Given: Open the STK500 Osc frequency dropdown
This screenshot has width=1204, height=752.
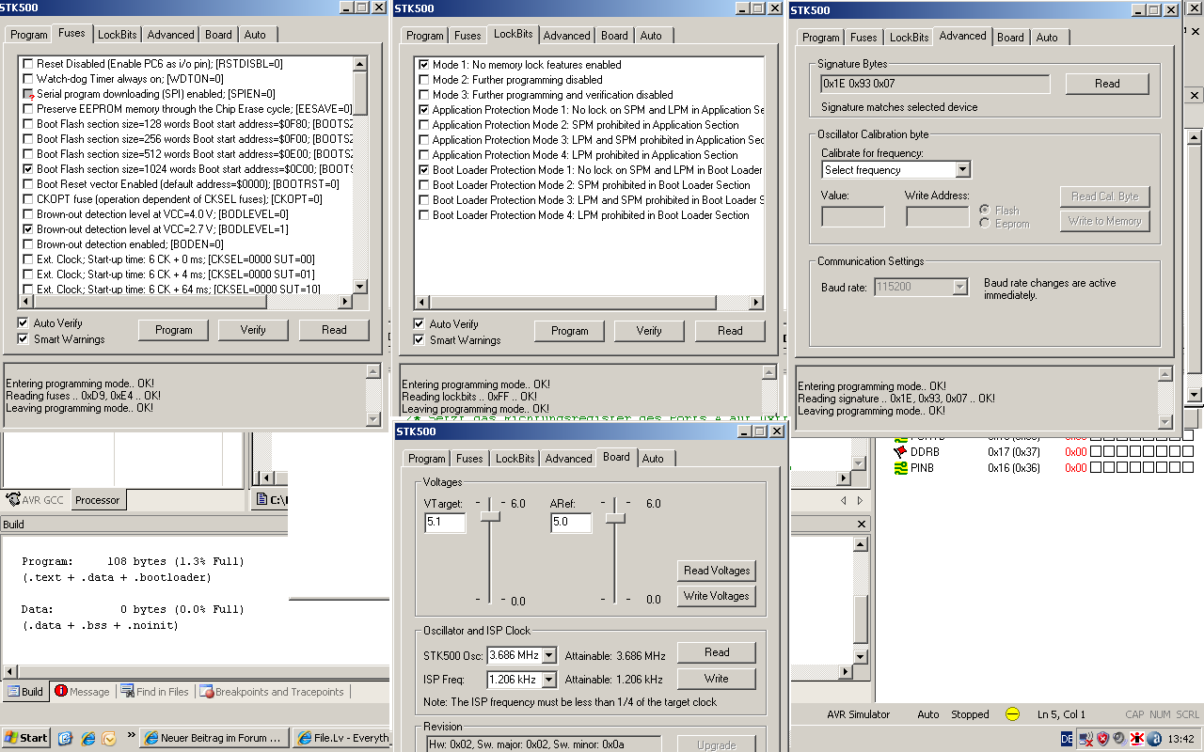Looking at the screenshot, I should coord(549,655).
